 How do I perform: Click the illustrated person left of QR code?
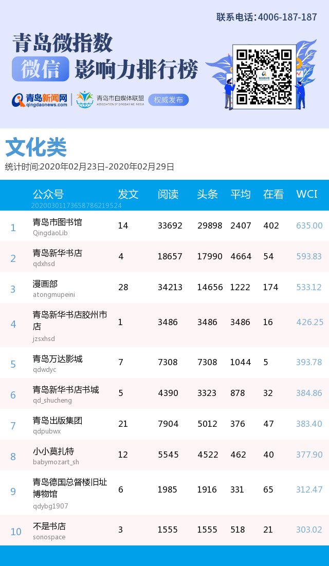click(x=229, y=92)
